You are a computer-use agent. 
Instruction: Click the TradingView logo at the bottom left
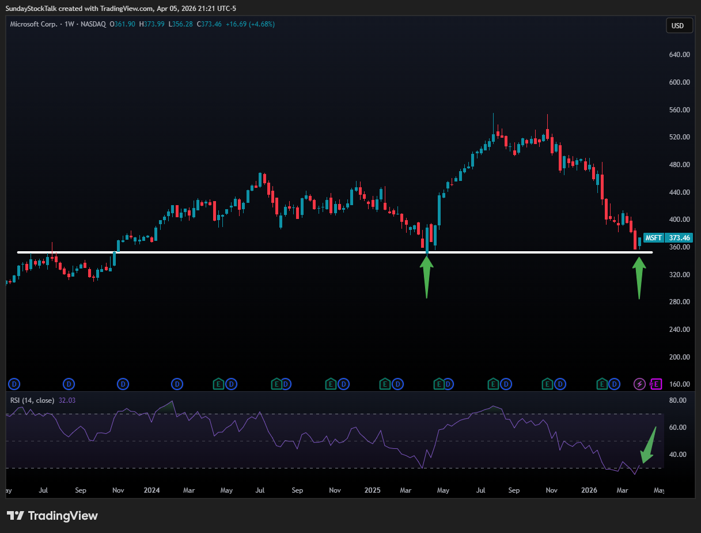(x=52, y=516)
